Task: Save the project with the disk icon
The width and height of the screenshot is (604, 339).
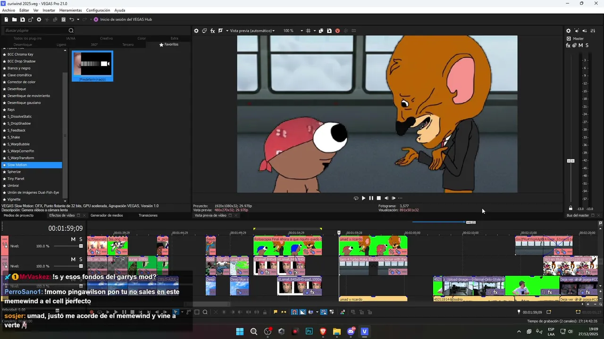Action: point(23,19)
